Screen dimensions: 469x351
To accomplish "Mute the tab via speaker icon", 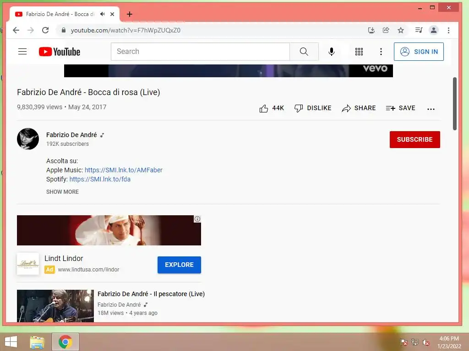I will pyautogui.click(x=103, y=14).
